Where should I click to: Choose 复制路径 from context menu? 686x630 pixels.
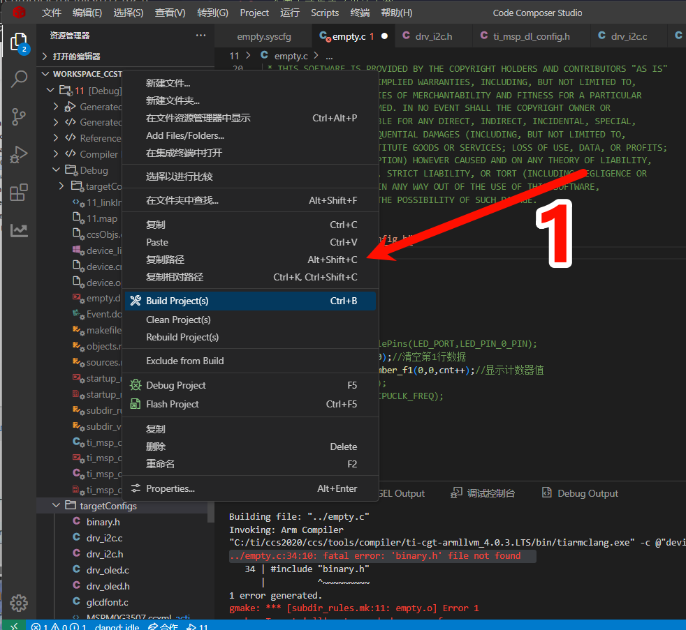(250, 260)
